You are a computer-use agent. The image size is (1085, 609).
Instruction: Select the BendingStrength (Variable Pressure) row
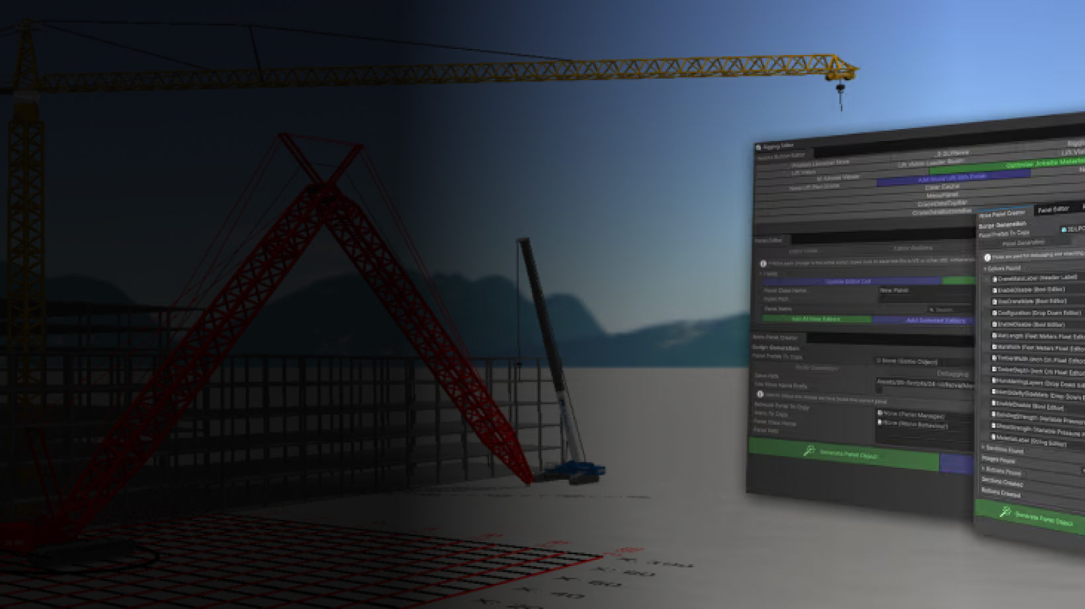pyautogui.click(x=1037, y=417)
